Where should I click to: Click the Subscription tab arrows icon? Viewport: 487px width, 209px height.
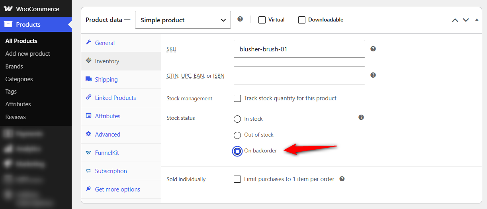click(x=88, y=171)
